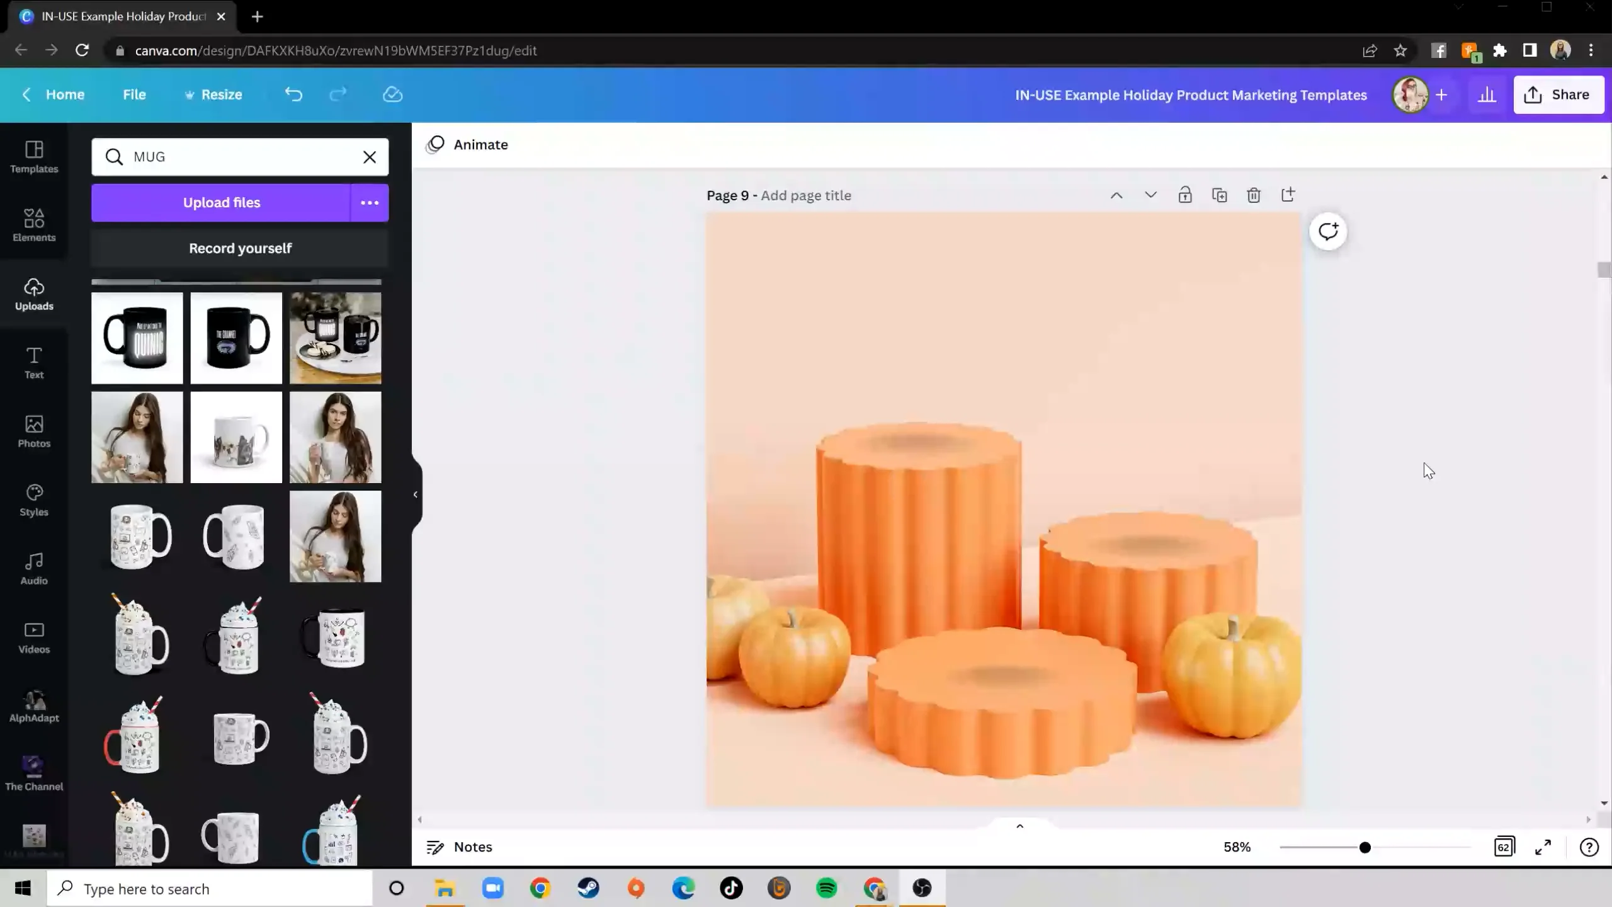This screenshot has width=1612, height=907.
Task: Select the Uploads sidebar tab
Action: pos(34,294)
